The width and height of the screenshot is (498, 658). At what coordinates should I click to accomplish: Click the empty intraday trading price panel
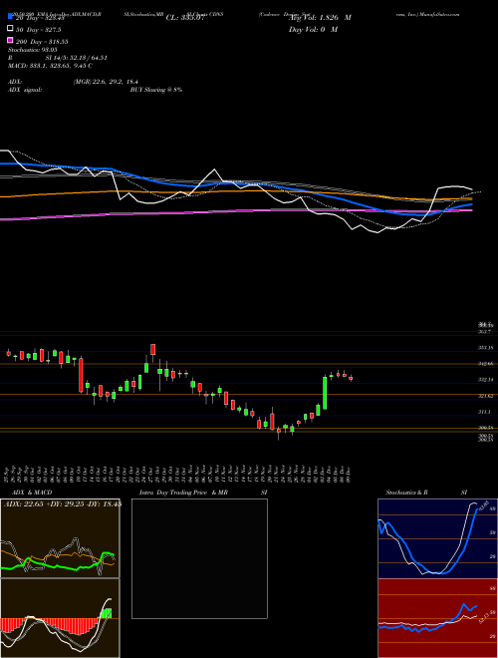[199, 558]
